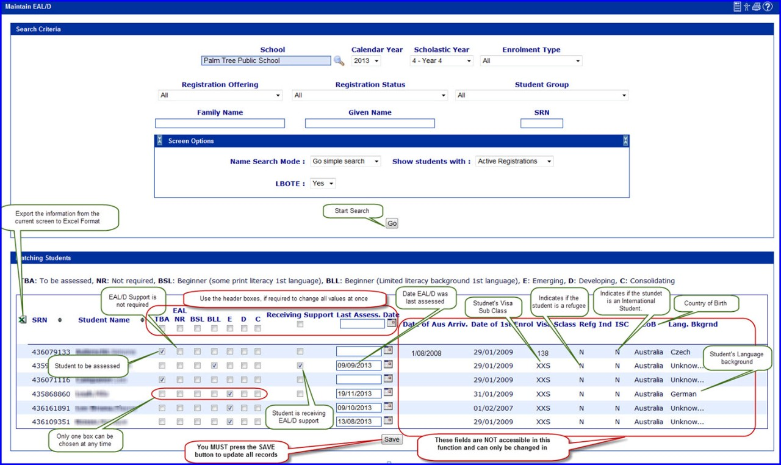Open Show students with dropdown

pyautogui.click(x=514, y=161)
